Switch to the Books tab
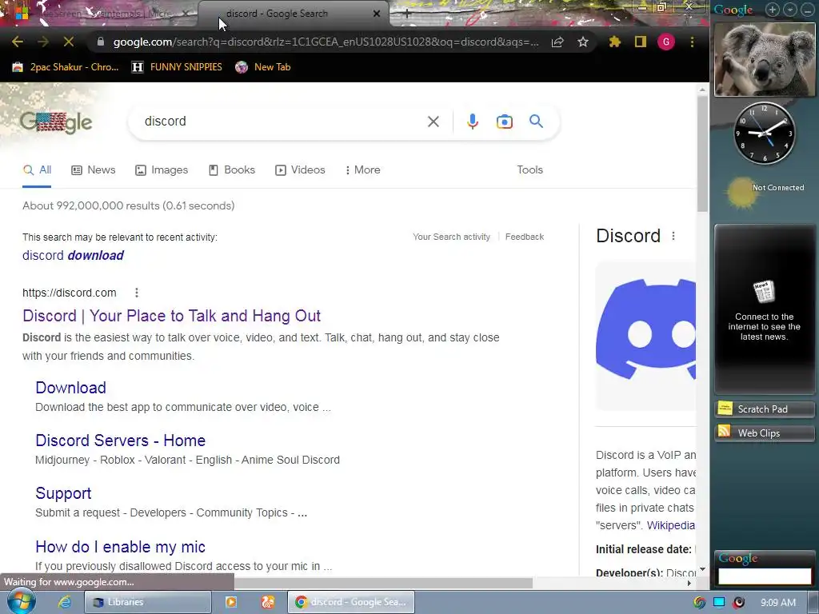 pyautogui.click(x=232, y=170)
